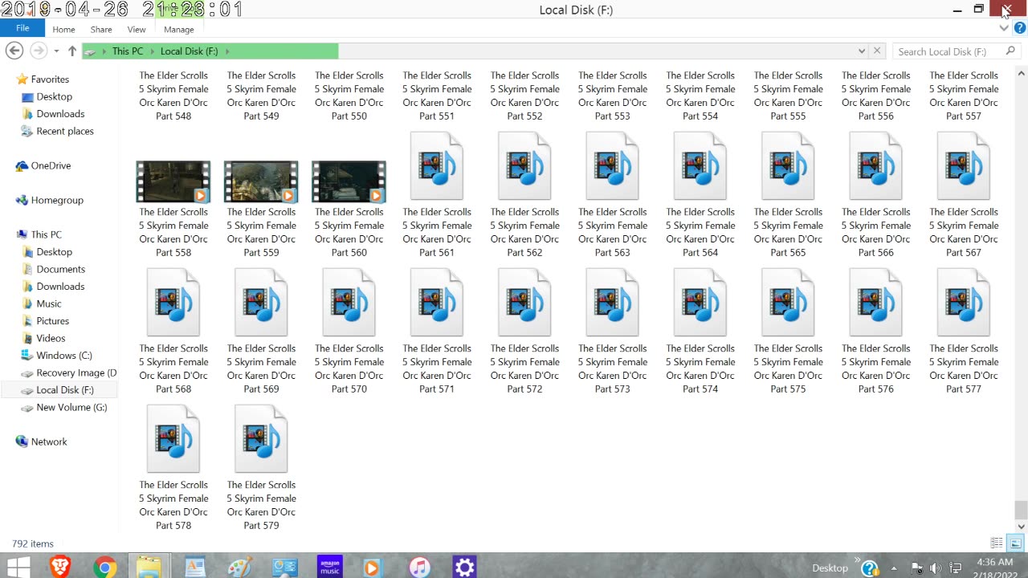Open OneDrive in the sidebar
Screen dimensions: 1028x578
click(x=51, y=165)
